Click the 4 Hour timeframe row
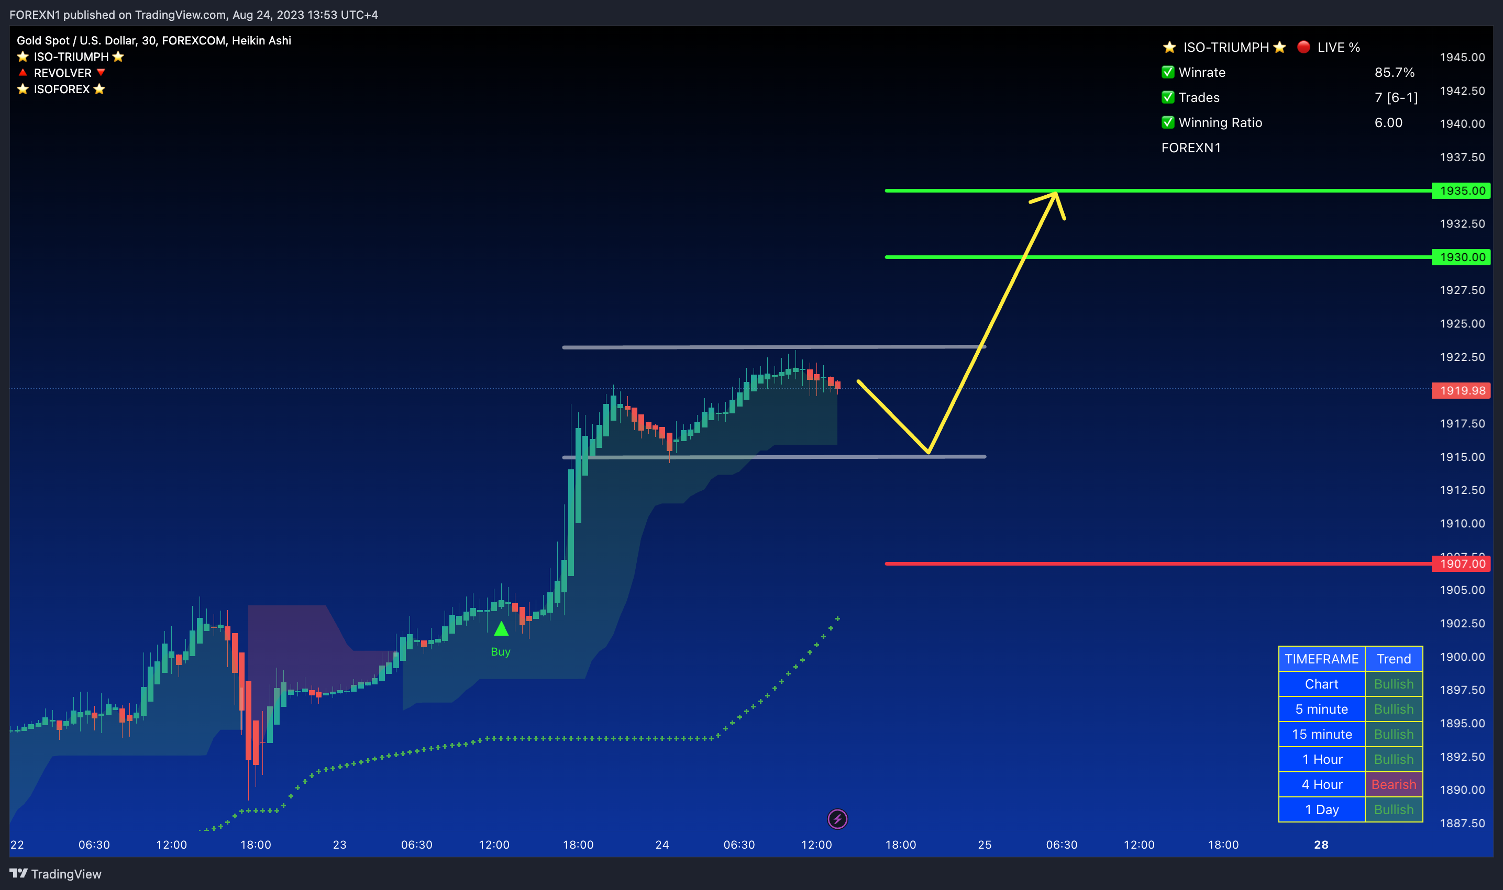Viewport: 1503px width, 890px height. click(x=1351, y=784)
